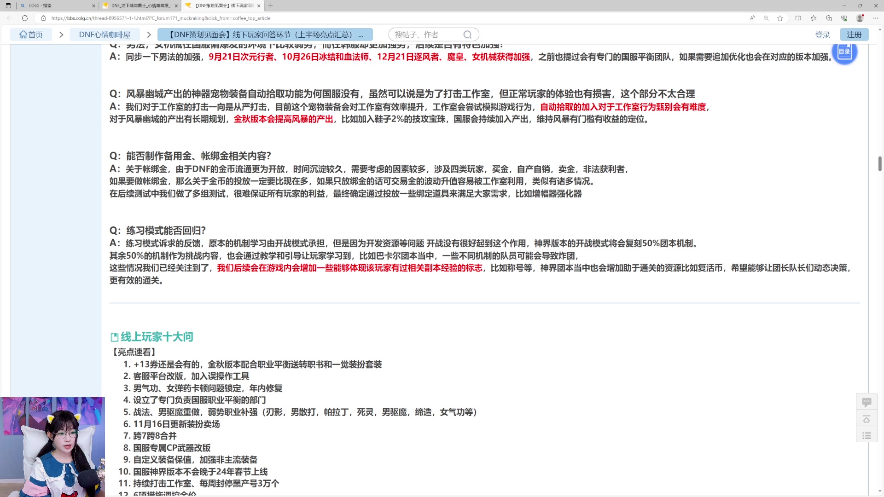Open the split screen view
Image resolution: width=884 pixels, height=497 pixels.
[x=798, y=18]
